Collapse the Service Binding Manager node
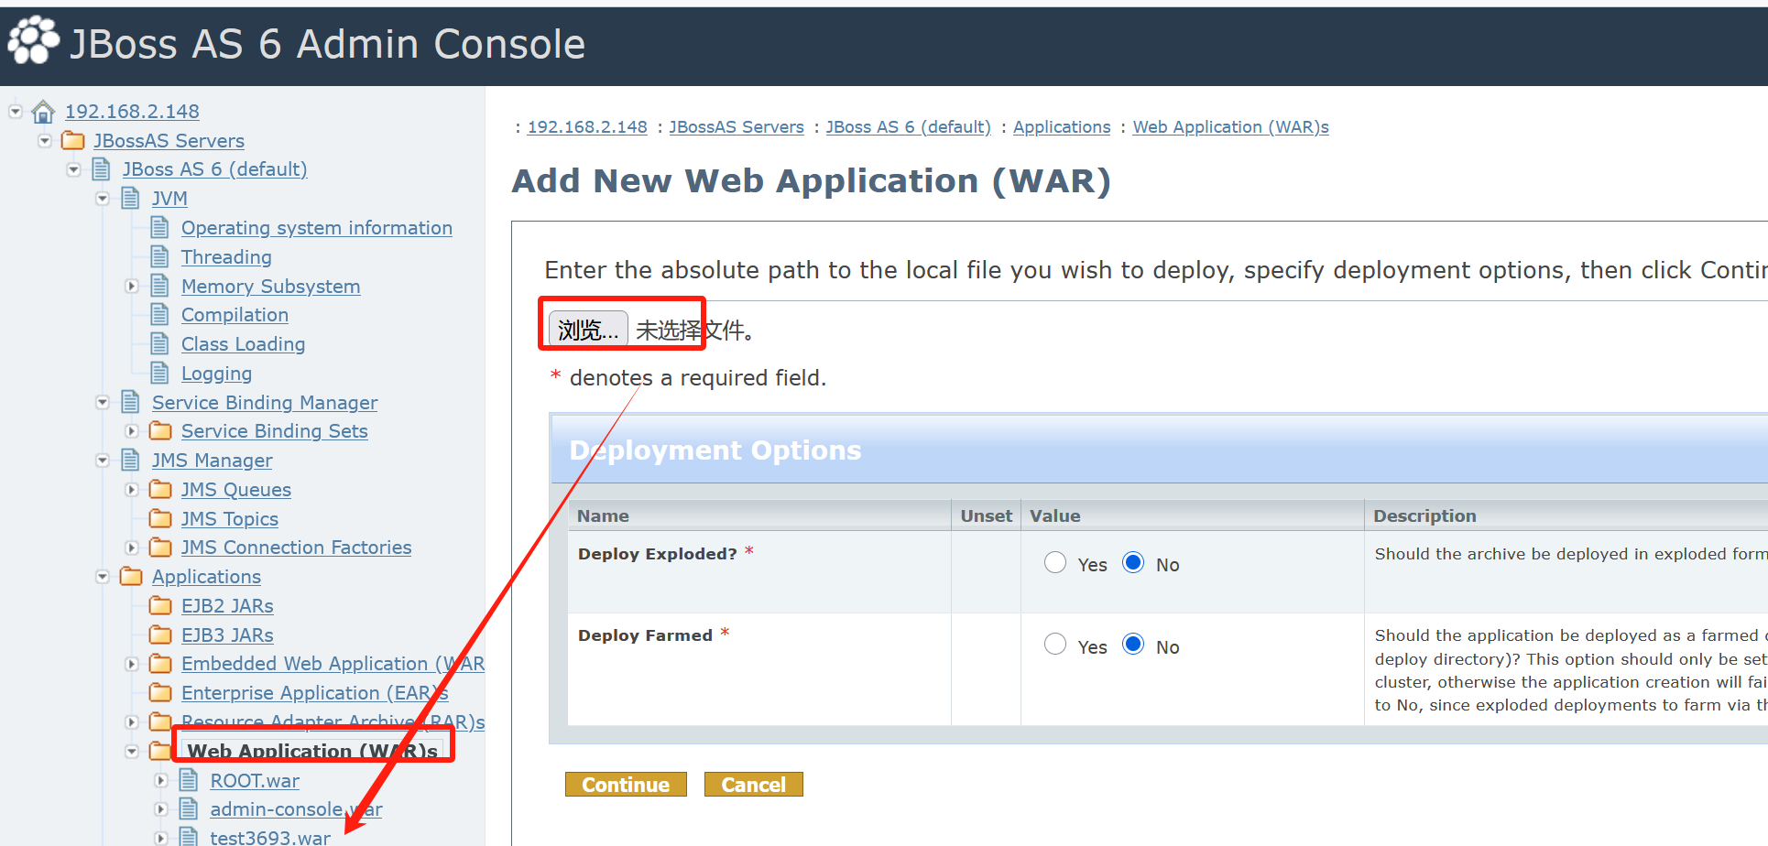Viewport: 1768px width, 846px height. [x=103, y=402]
